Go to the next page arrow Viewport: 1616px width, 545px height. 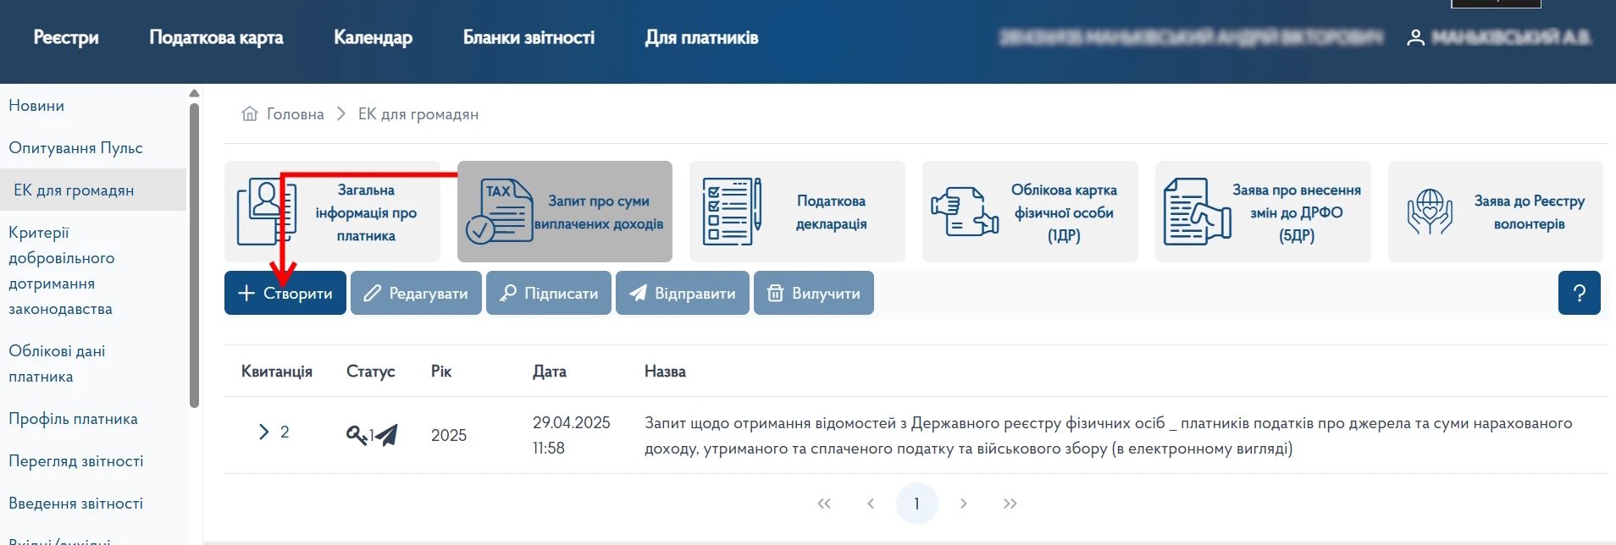963,504
